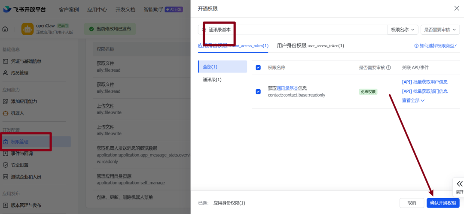Uncheck the 获取通讯录基本信息 permission checkbox
This screenshot has width=464, height=214.
pos(258,91)
